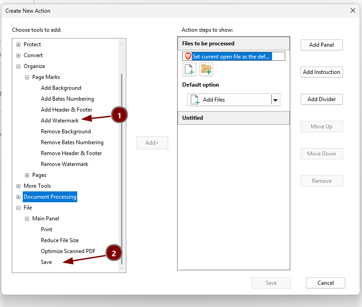
Task: Click the Move Up button
Action: tap(322, 127)
